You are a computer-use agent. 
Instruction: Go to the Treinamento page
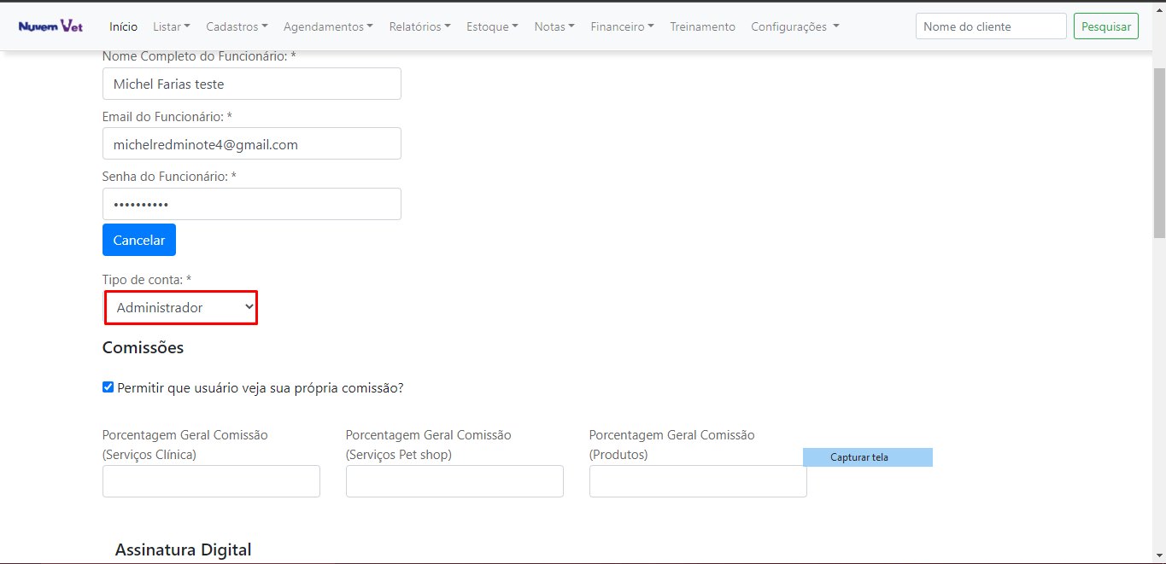point(702,26)
